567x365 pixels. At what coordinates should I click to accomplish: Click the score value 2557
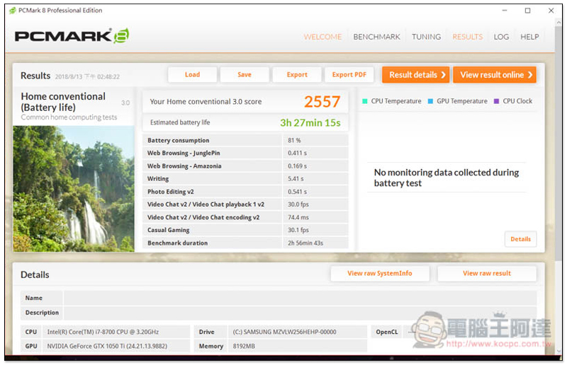pyautogui.click(x=322, y=102)
